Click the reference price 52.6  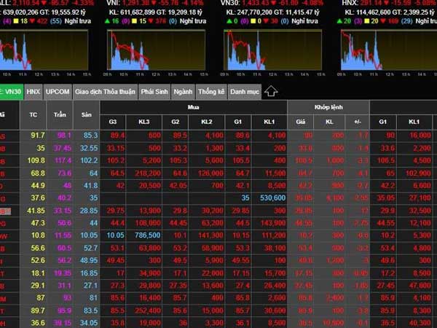38,260
